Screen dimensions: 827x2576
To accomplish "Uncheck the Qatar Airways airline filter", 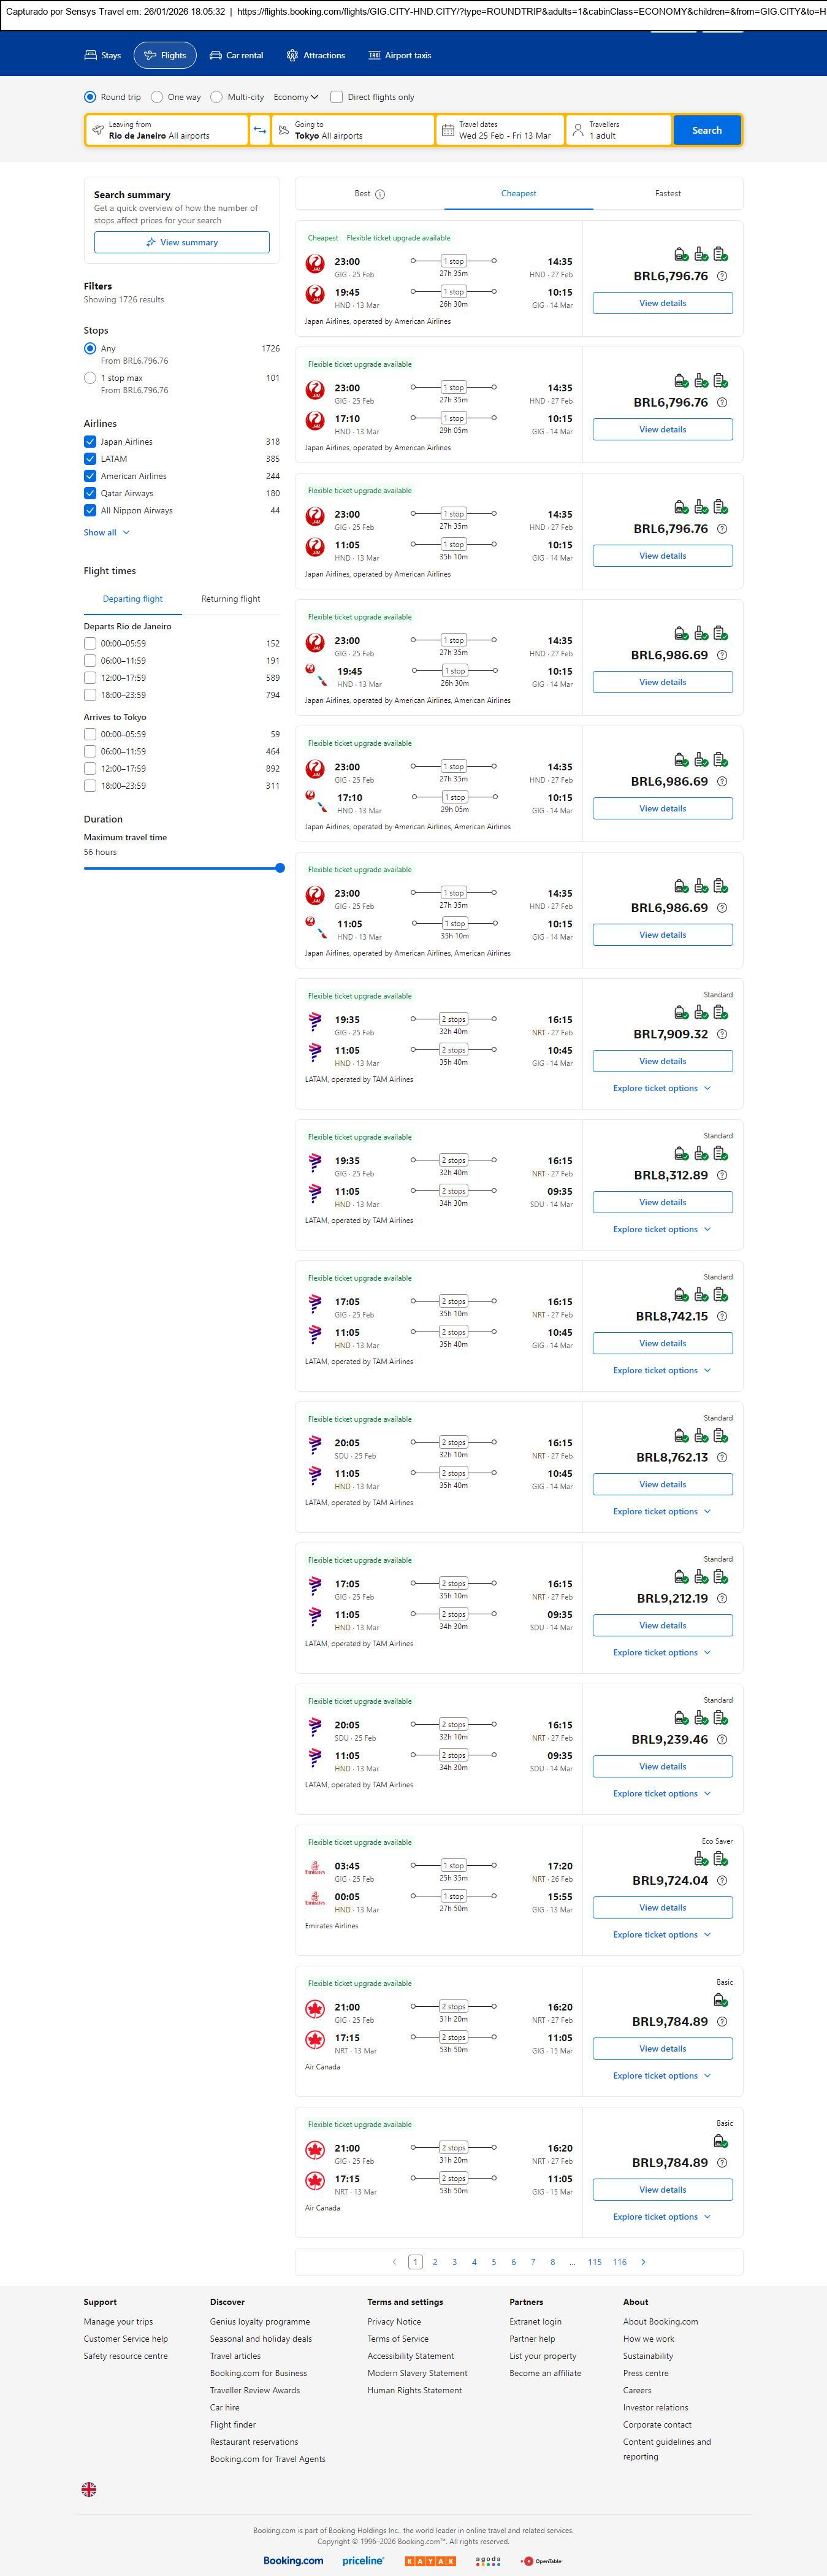I will (90, 493).
